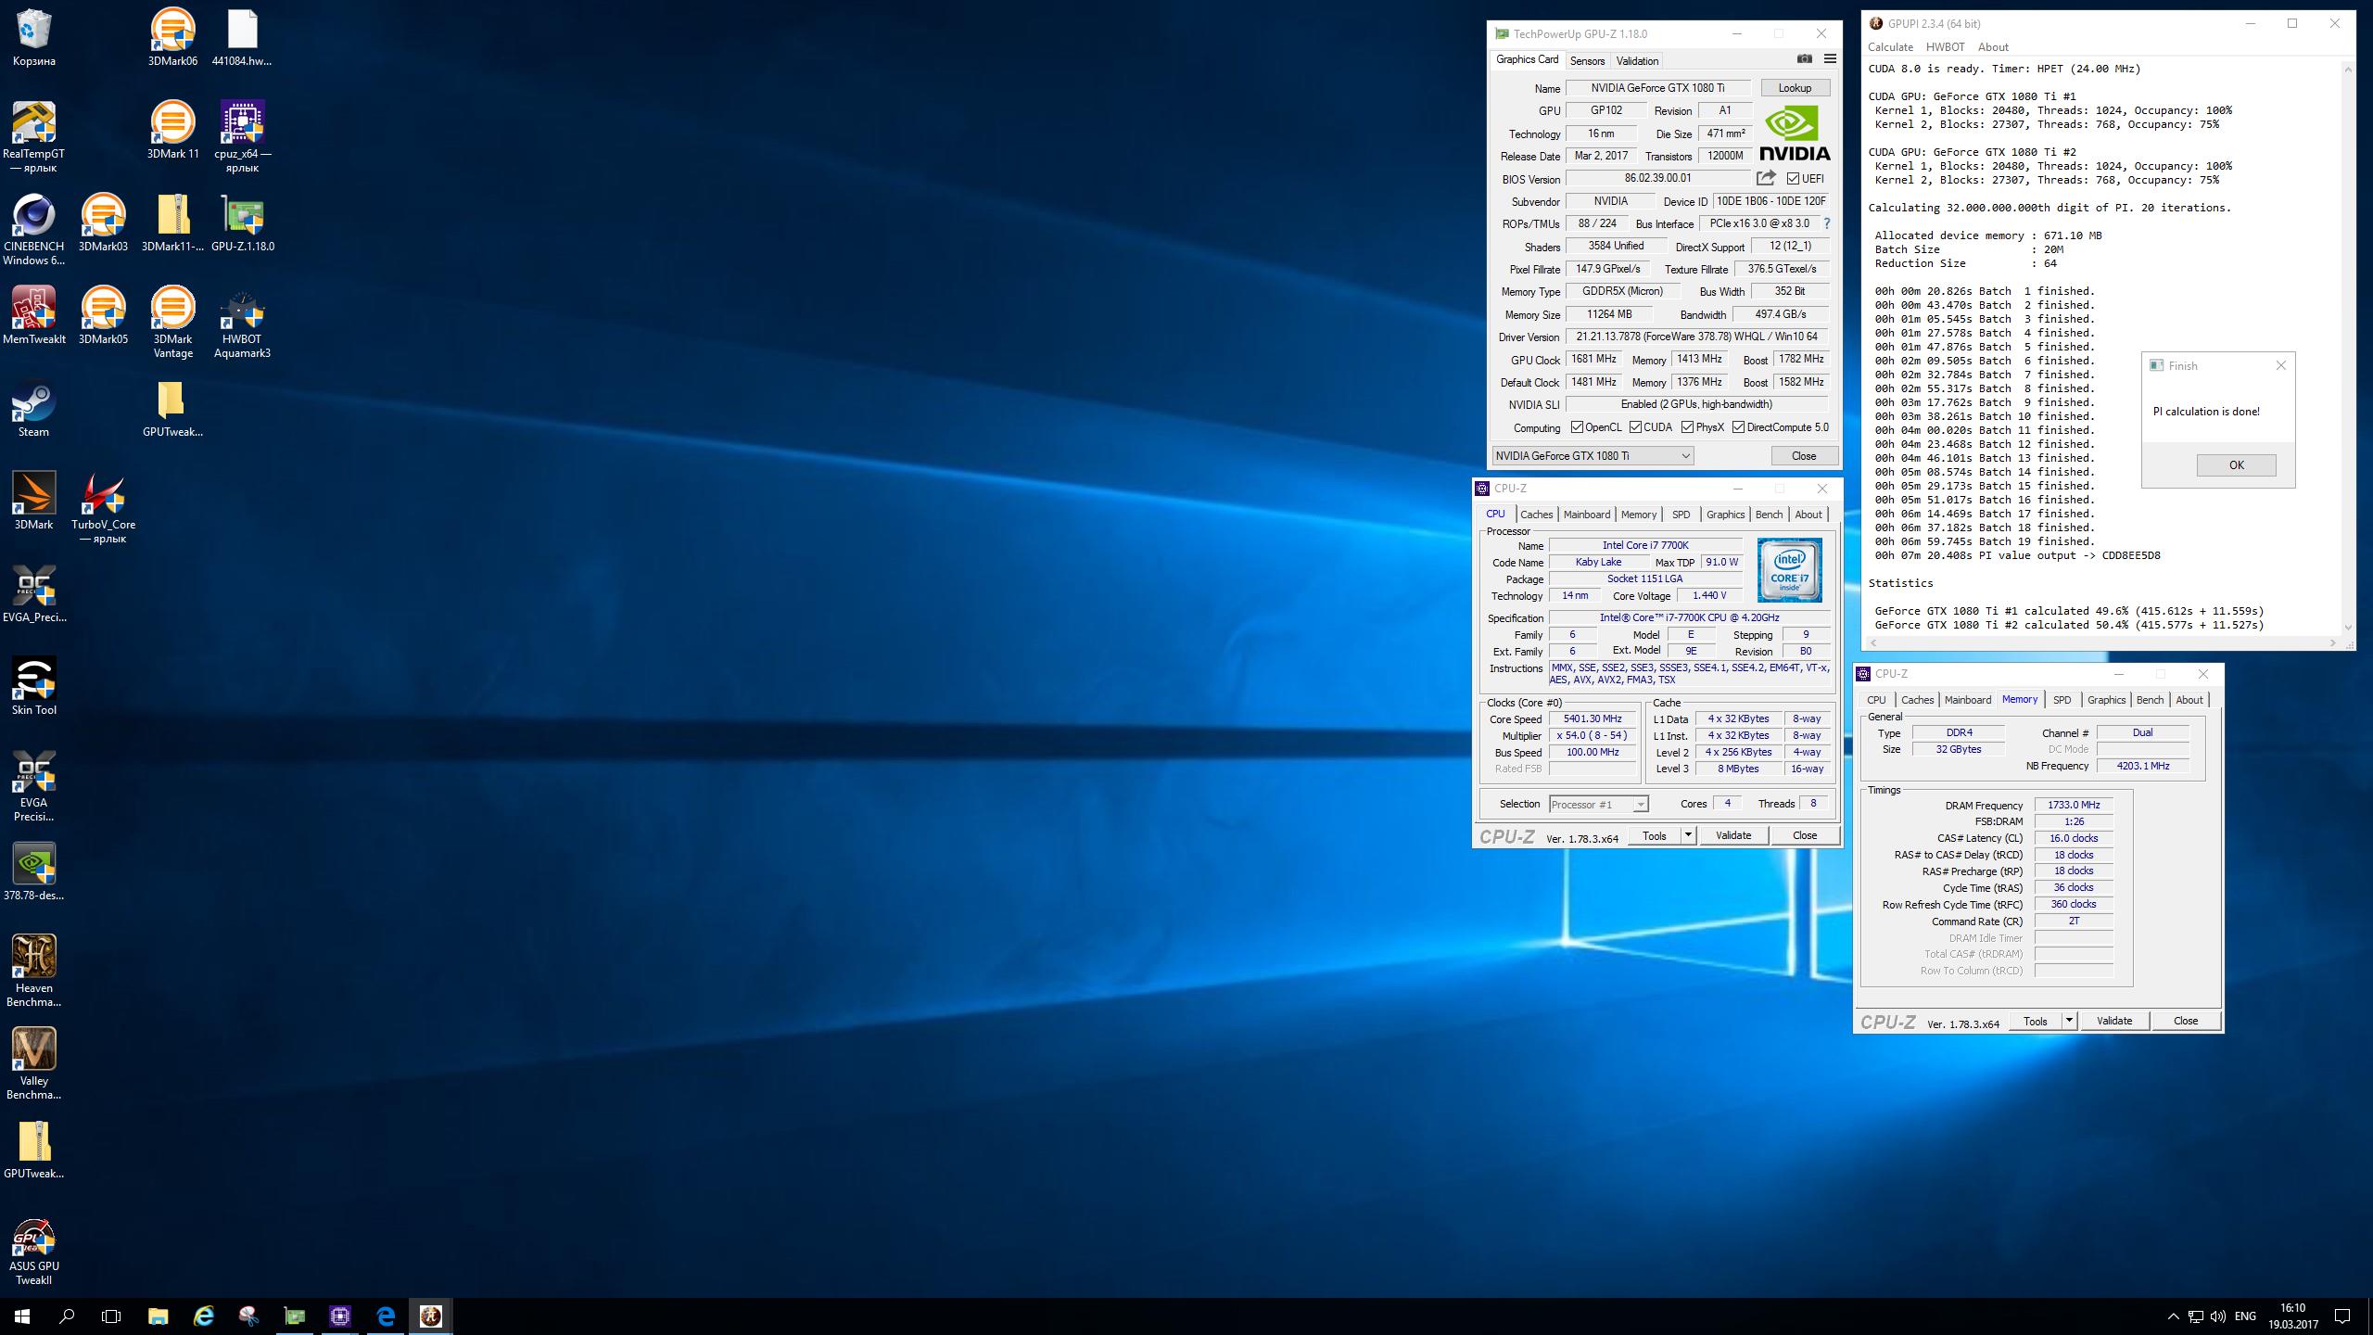This screenshot has height=1335, width=2373.
Task: Click GPUPI horizontal scrollbar
Action: (x=2103, y=642)
